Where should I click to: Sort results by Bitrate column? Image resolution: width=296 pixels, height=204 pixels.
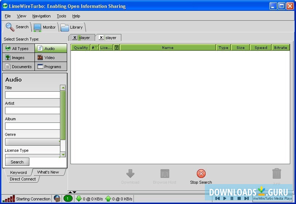coord(281,48)
